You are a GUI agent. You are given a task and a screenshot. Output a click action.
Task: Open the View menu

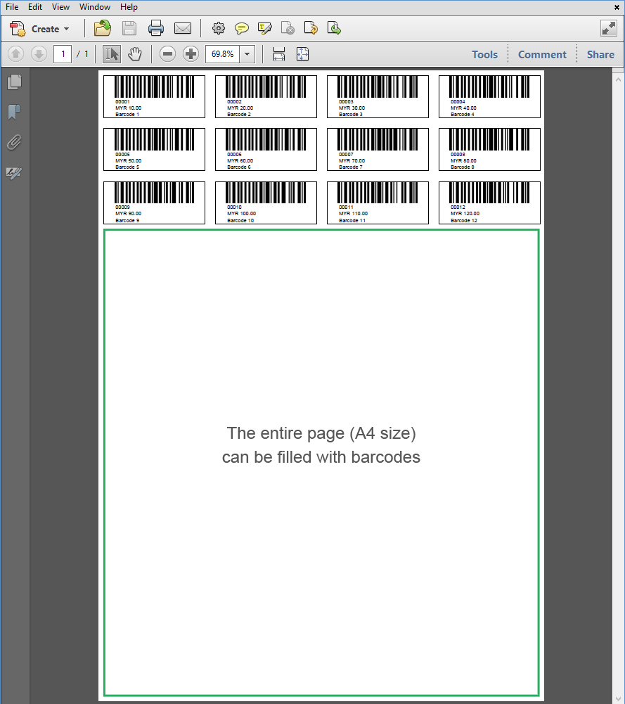pos(60,7)
